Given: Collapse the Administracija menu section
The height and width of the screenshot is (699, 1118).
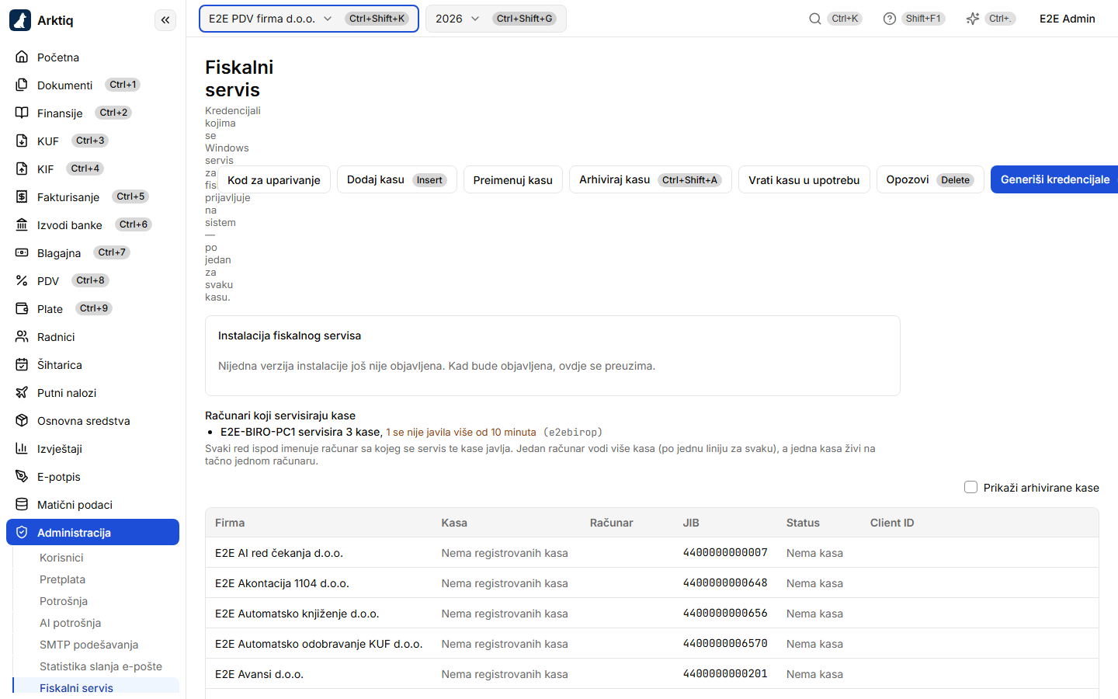Looking at the screenshot, I should (x=92, y=532).
